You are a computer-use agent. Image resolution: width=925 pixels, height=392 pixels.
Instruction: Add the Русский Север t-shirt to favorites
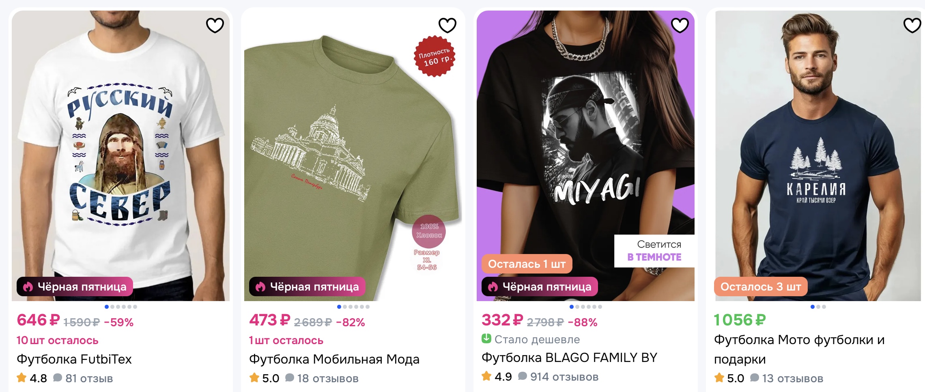[215, 25]
